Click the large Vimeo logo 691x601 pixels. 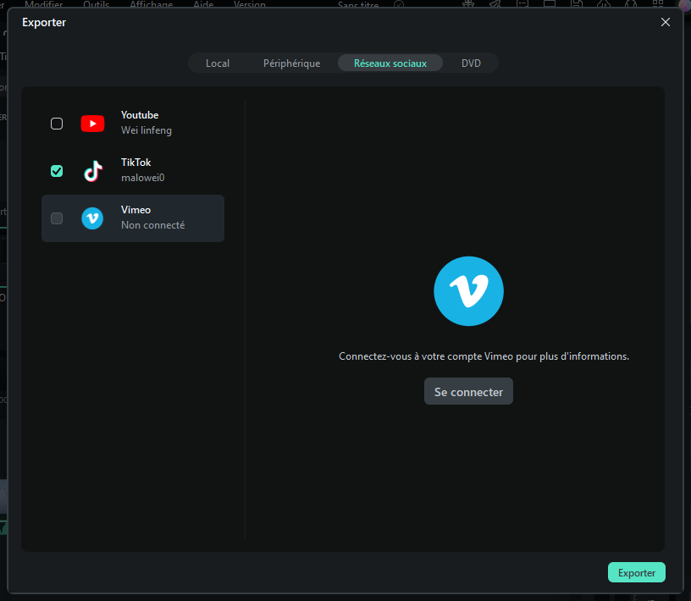(x=468, y=291)
